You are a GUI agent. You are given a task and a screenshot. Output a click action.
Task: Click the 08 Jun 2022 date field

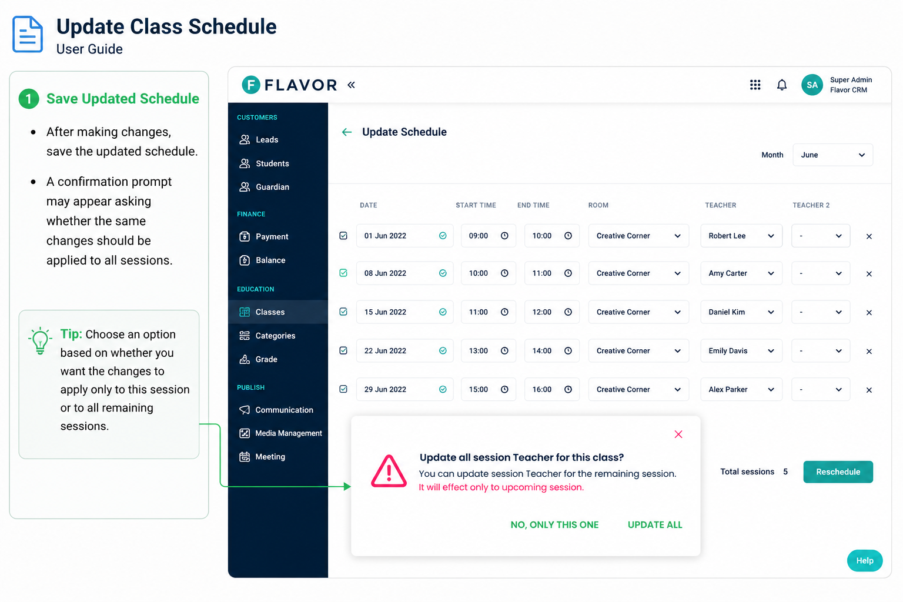tap(404, 273)
